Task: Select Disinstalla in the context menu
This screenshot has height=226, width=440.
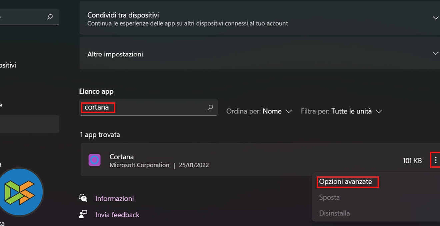Action: click(x=334, y=213)
